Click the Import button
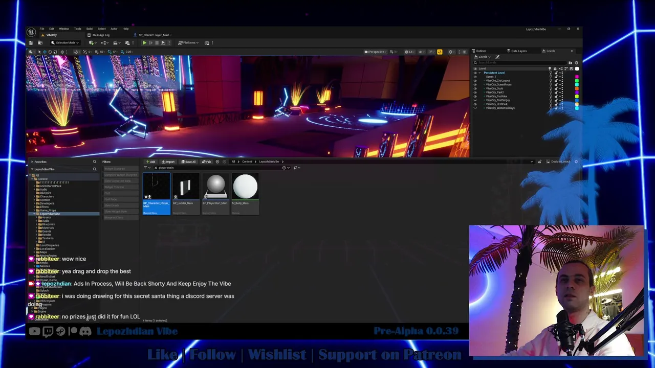655x368 pixels. pos(168,162)
